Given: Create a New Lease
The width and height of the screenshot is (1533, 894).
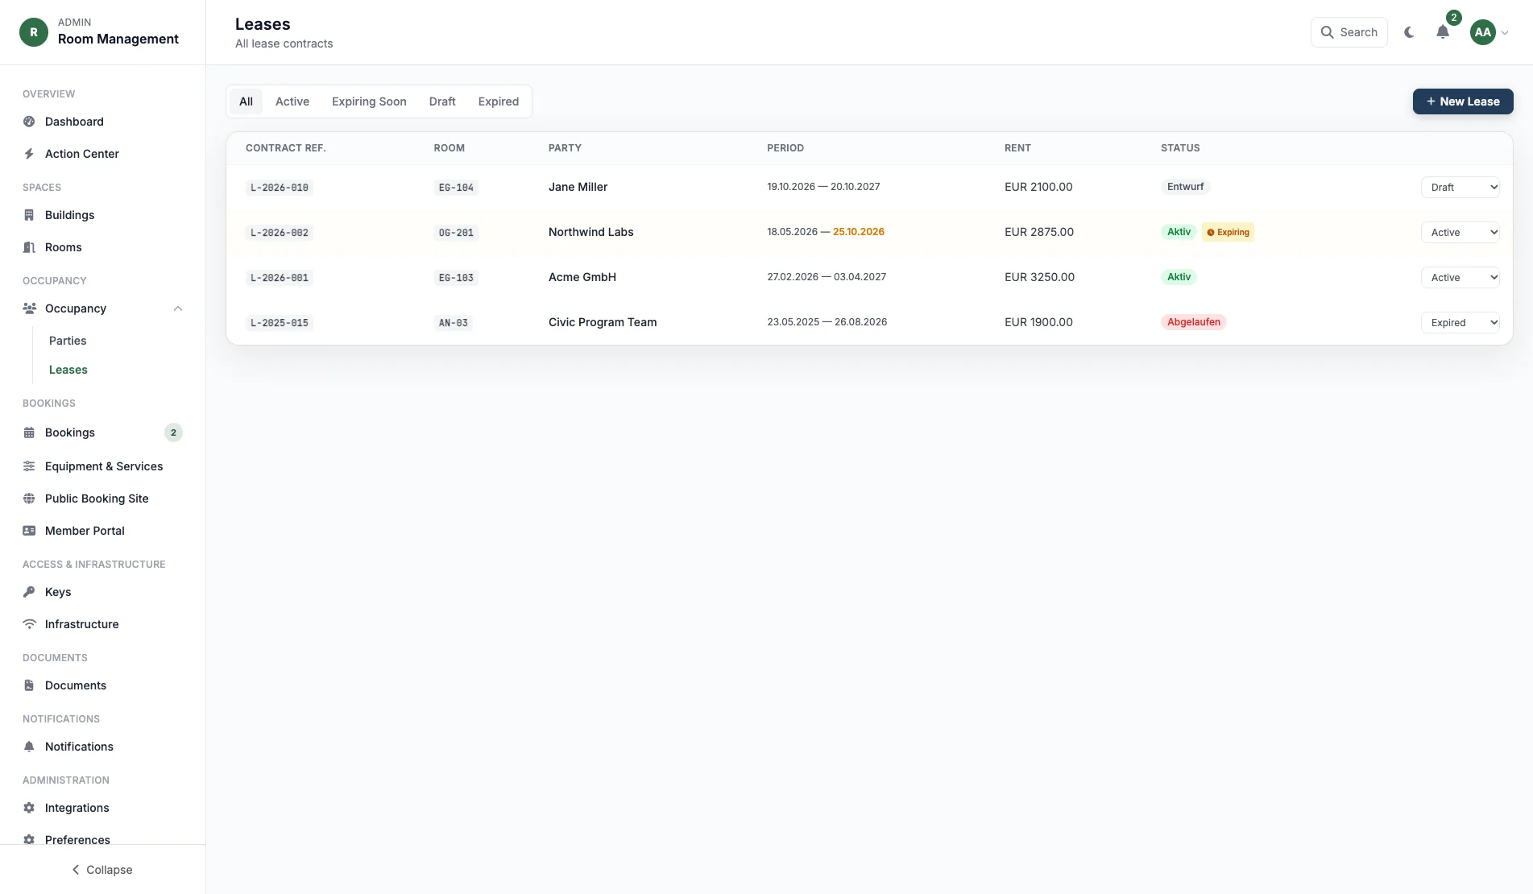Looking at the screenshot, I should (x=1463, y=101).
